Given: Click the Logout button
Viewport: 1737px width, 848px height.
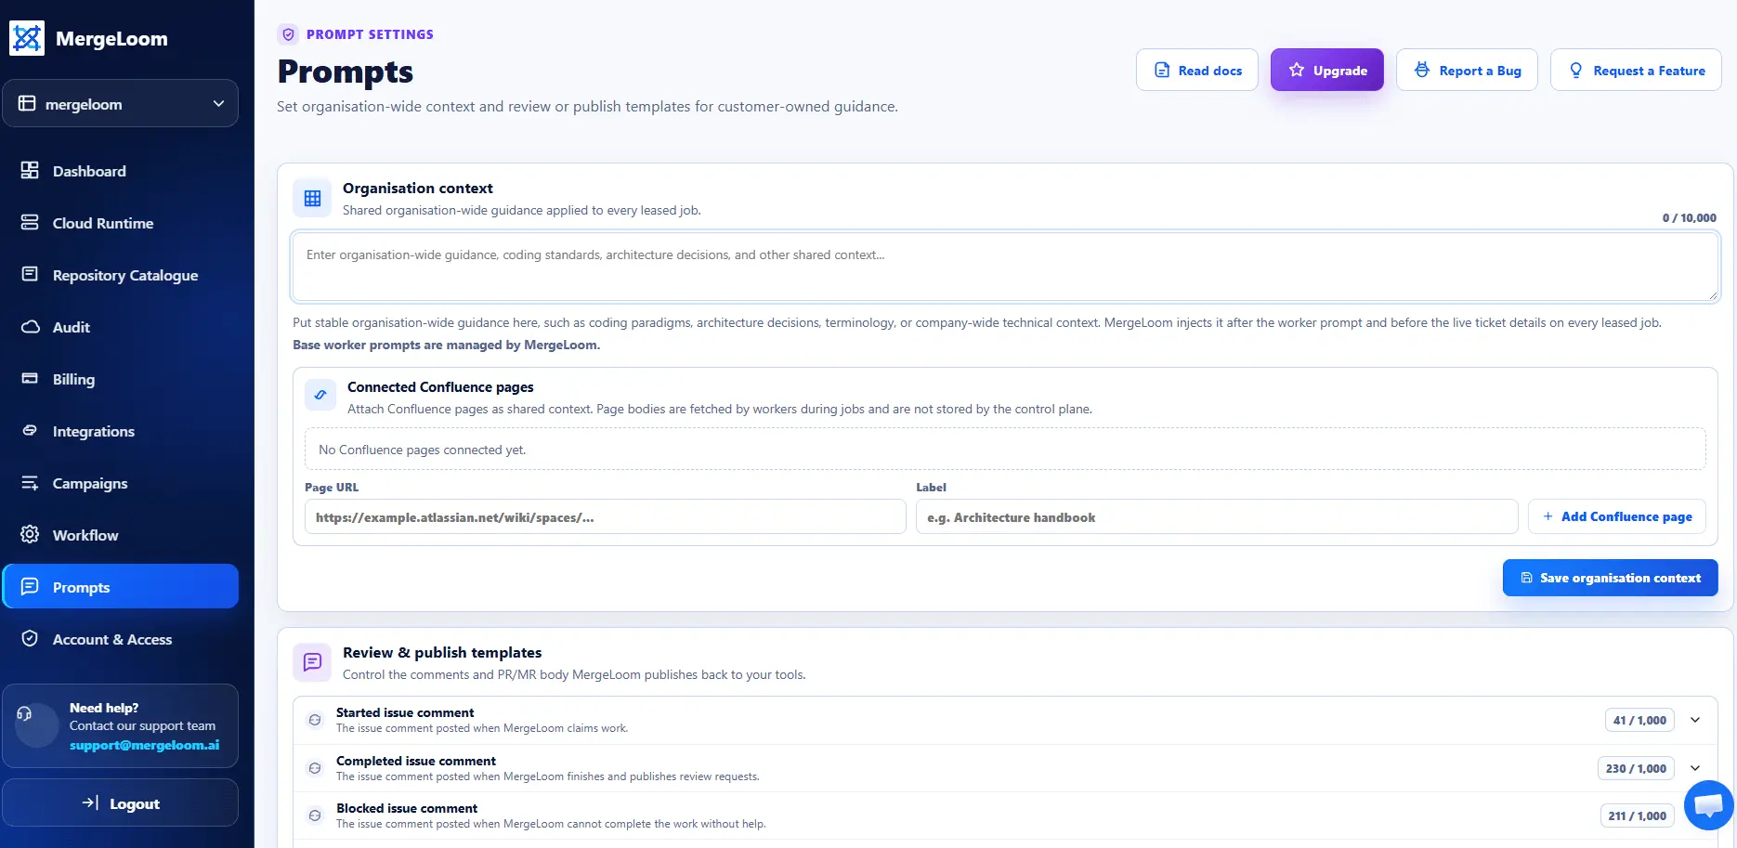Looking at the screenshot, I should [120, 803].
